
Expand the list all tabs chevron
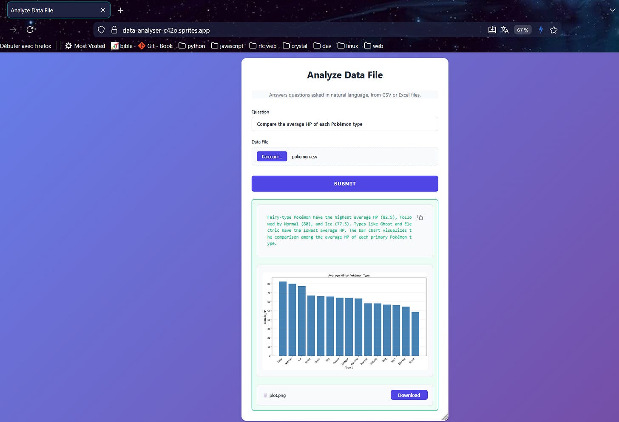pos(612,10)
